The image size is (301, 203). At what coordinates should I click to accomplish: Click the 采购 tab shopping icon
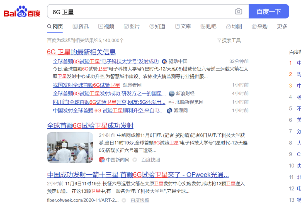pos(254,26)
